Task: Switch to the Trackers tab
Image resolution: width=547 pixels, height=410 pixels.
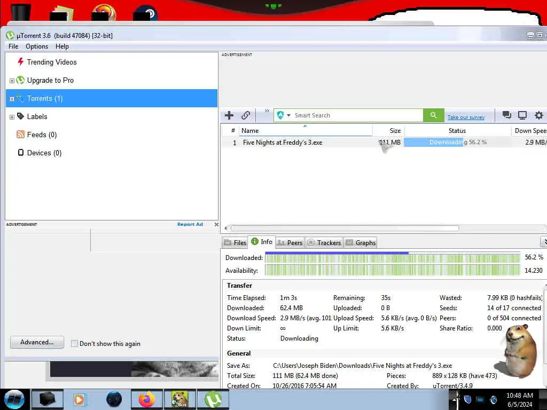Action: (324, 243)
